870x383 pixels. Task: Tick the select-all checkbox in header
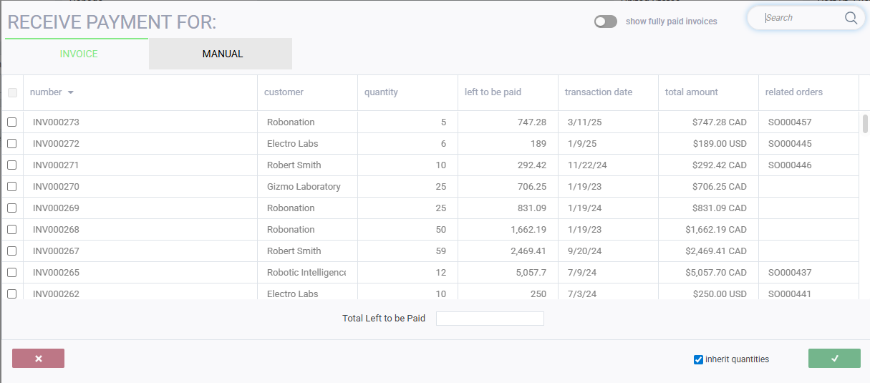[x=12, y=92]
